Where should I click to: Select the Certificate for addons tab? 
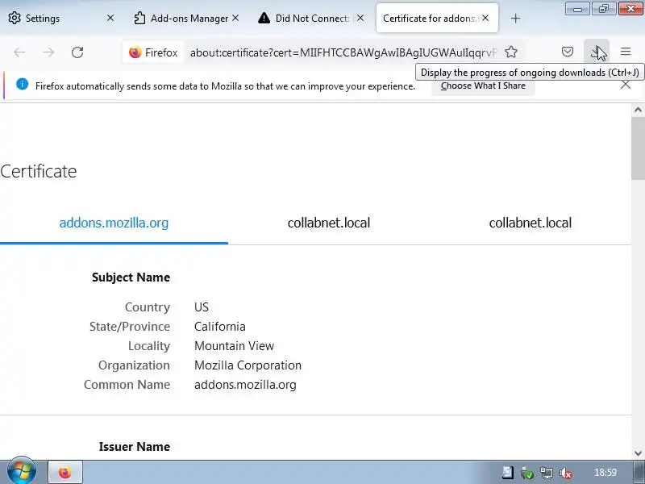tap(437, 18)
